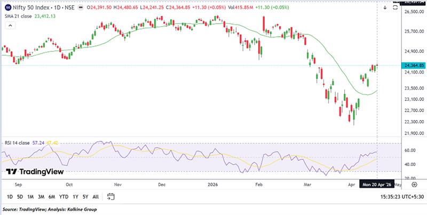Click the RSI 14 close indicator label
Image resolution: width=427 pixels, height=215 pixels.
17,143
